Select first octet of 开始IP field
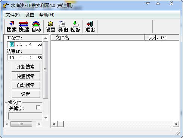Viewport: 183px width, 138px height. pyautogui.click(x=12, y=44)
